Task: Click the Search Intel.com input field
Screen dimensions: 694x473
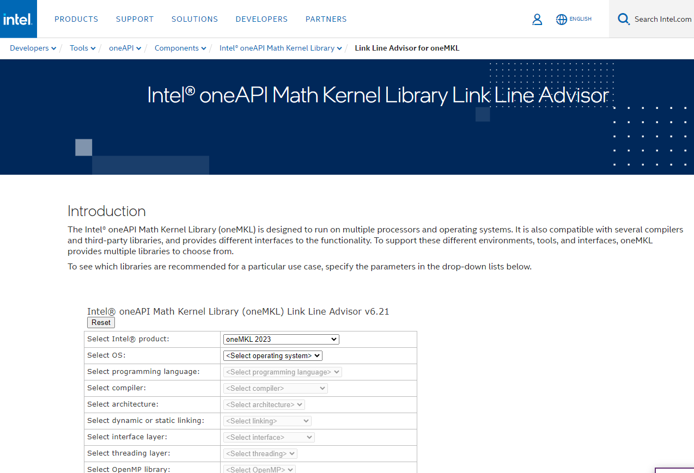Action: (662, 19)
